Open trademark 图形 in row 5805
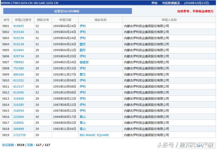Viewport: 217px width, 150px height. pos(83,50)
